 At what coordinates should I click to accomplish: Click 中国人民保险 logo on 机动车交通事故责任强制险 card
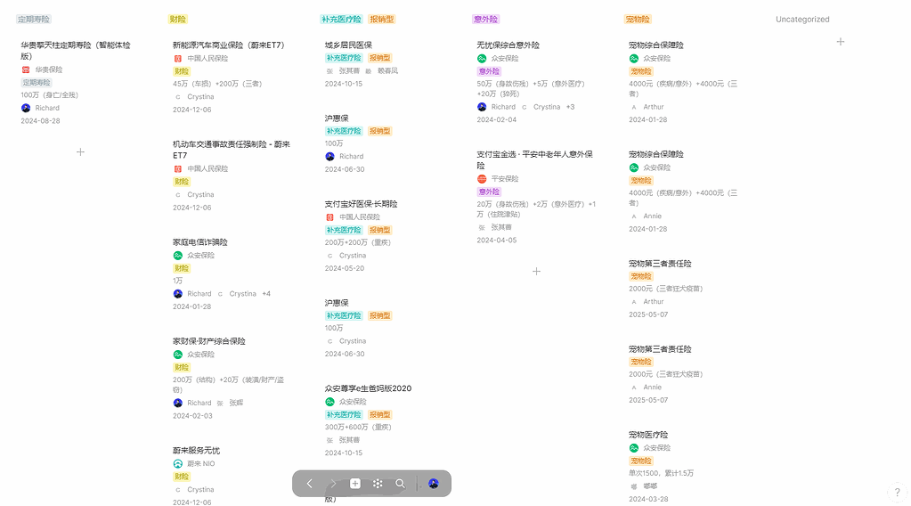[x=178, y=169]
